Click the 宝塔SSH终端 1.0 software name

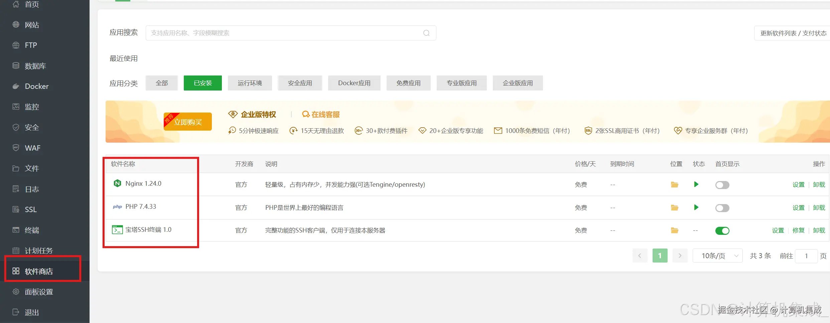[x=148, y=230]
